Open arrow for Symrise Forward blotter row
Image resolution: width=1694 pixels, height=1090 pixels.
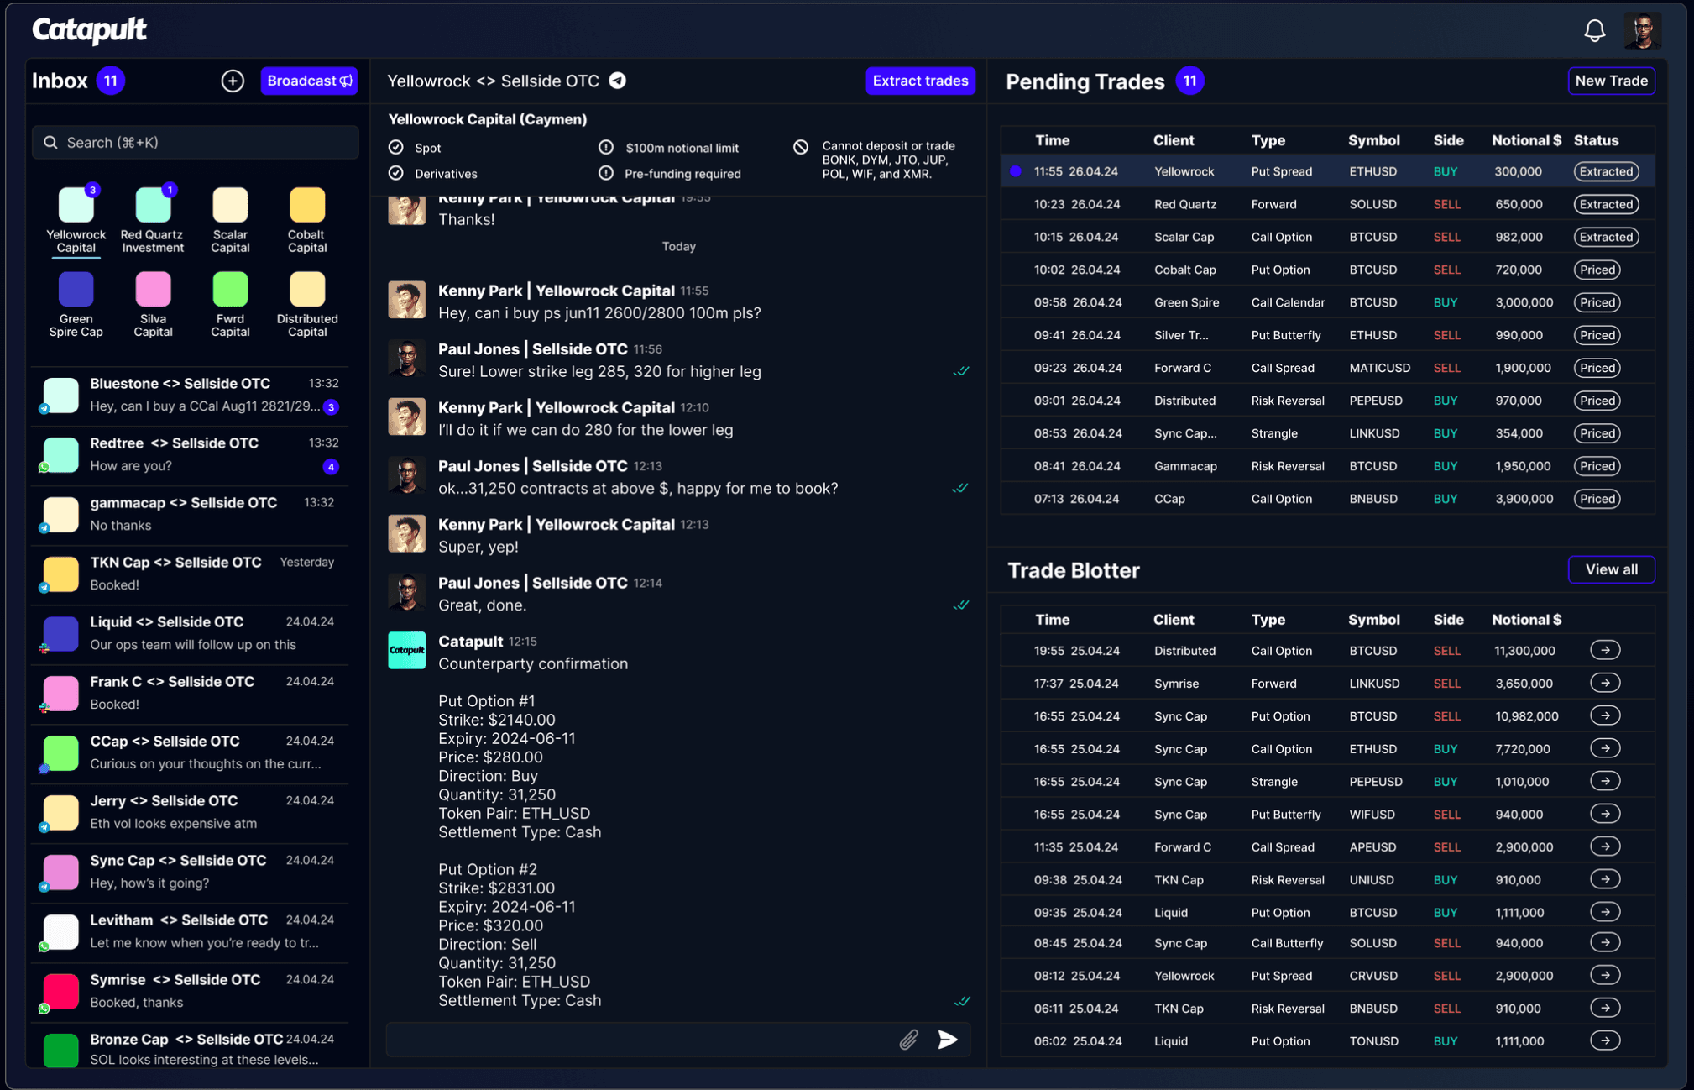1604,684
